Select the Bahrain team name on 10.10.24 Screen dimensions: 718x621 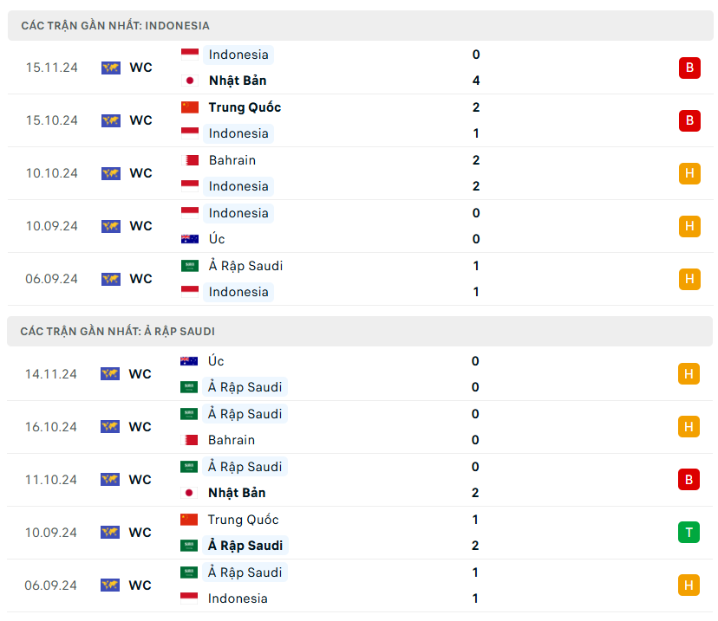[232, 160]
